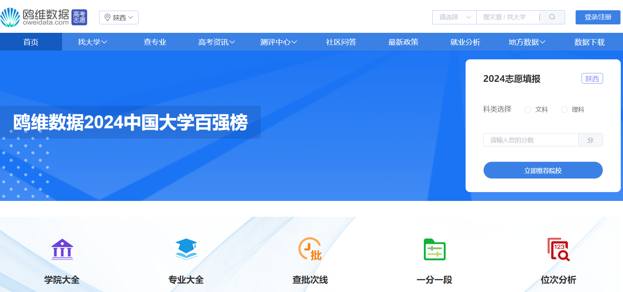The height and width of the screenshot is (292, 623).
Task: Go to 首页 tab
Action: click(31, 42)
